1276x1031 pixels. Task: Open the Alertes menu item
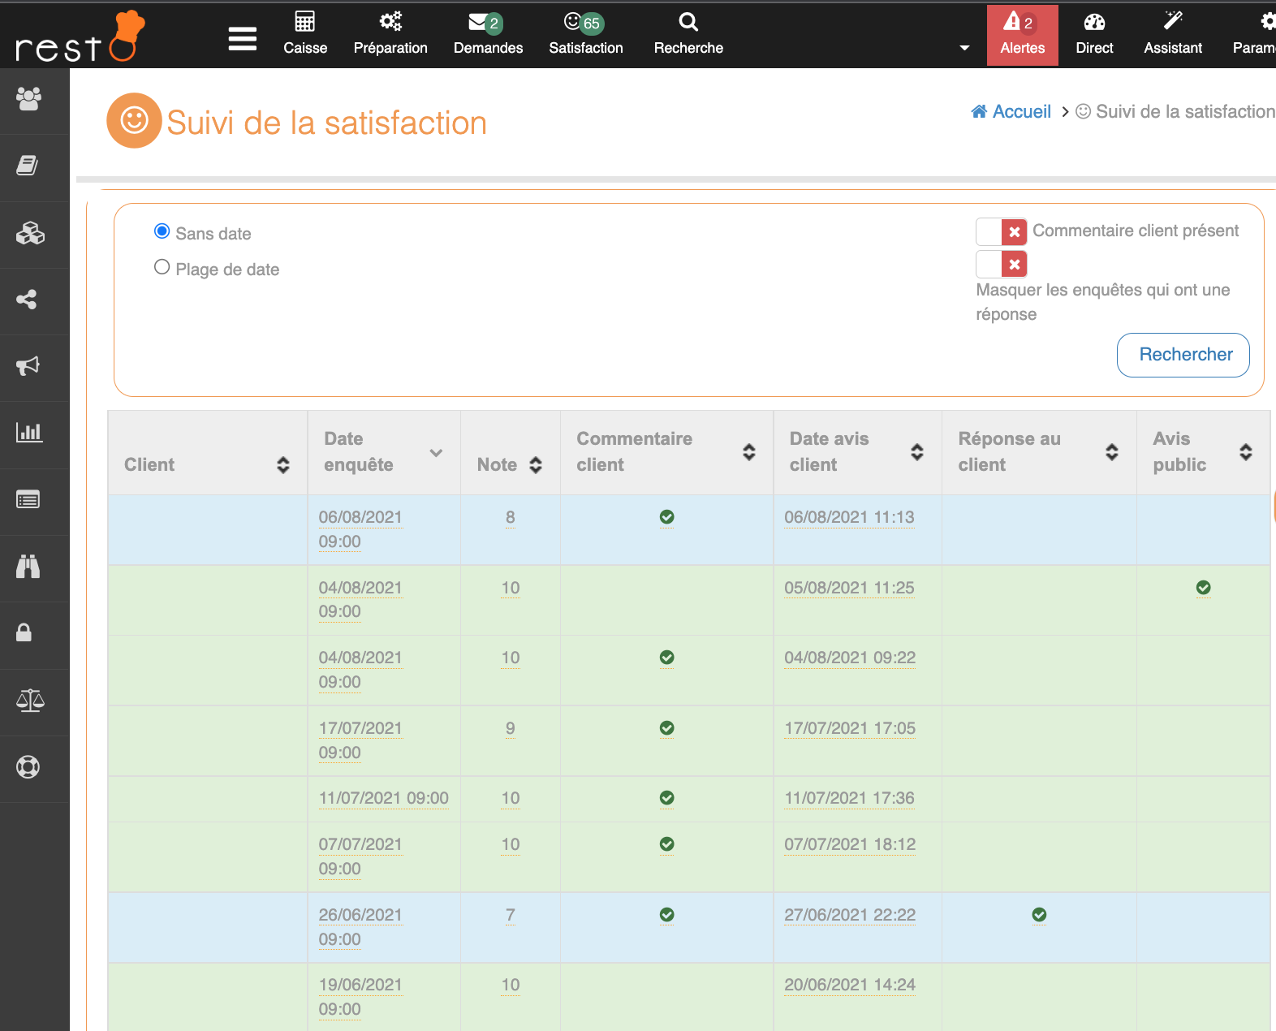(1022, 35)
